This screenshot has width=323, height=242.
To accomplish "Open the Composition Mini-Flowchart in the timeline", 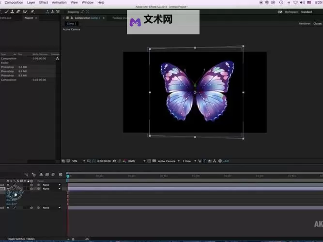I will pyautogui.click(x=26, y=175).
